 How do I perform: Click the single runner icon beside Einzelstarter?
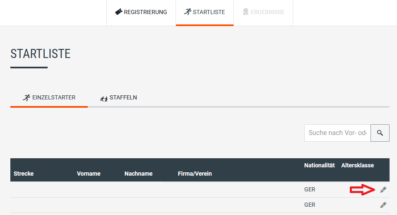click(26, 98)
